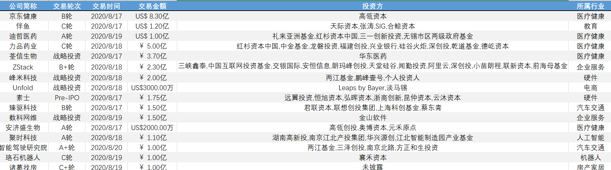The width and height of the screenshot is (611, 170).
Task: Select 硬件 industry in 素士 row
Action: coord(590,97)
